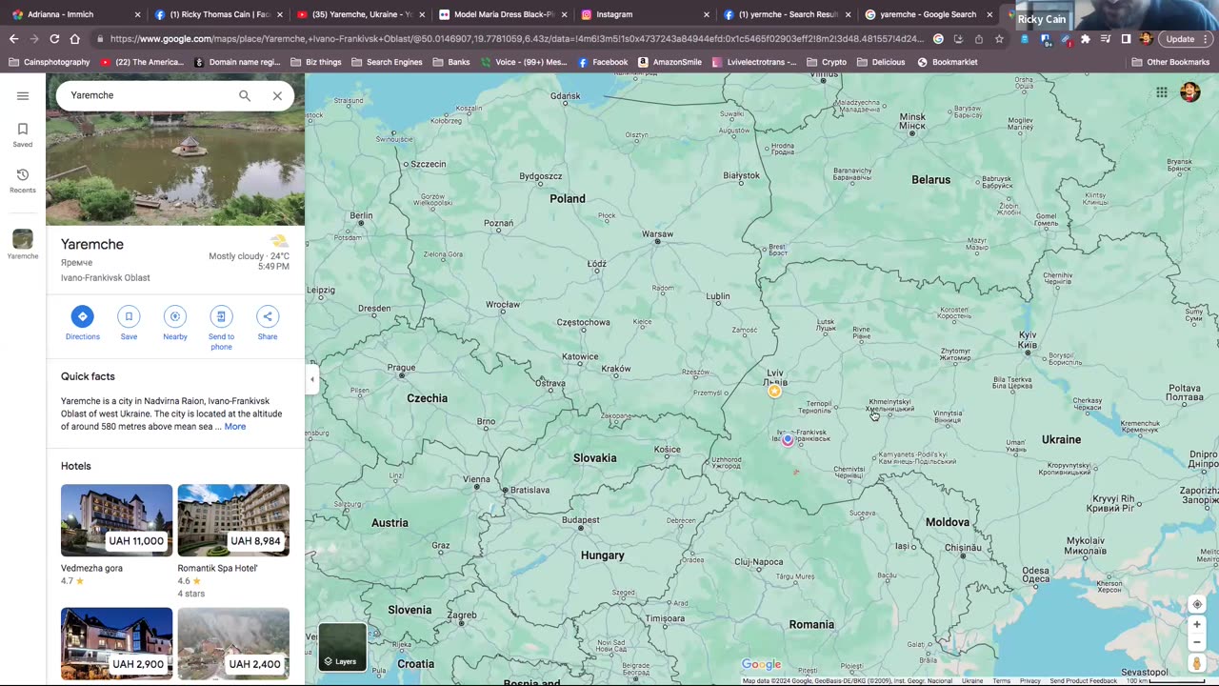Switch to Model Maria Dress tab
Viewport: 1219px width, 686px height.
502,14
